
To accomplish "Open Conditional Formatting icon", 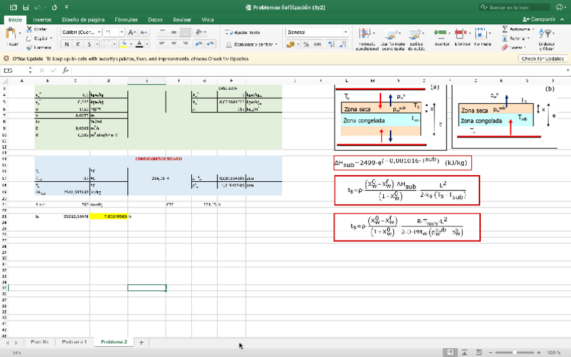I will 366,34.
